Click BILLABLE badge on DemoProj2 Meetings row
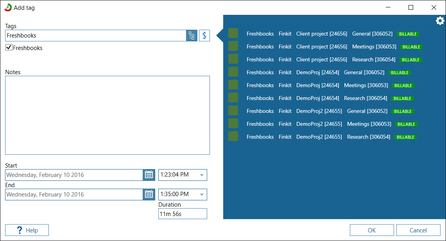 [x=406, y=124]
